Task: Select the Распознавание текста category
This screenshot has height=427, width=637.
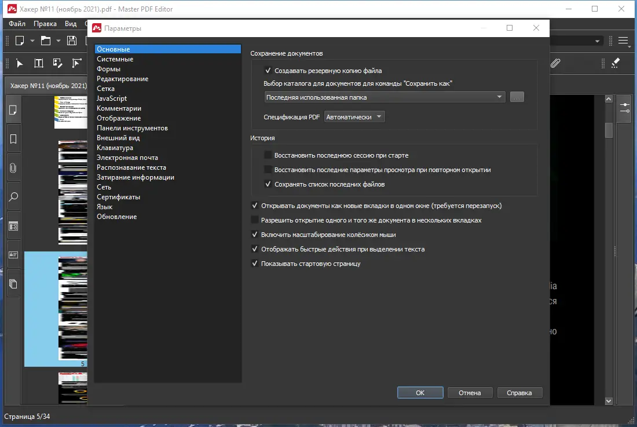Action: (168, 167)
